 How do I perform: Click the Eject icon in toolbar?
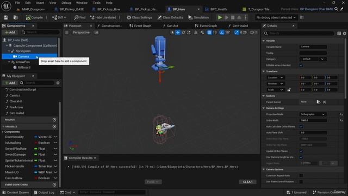(x=239, y=17)
